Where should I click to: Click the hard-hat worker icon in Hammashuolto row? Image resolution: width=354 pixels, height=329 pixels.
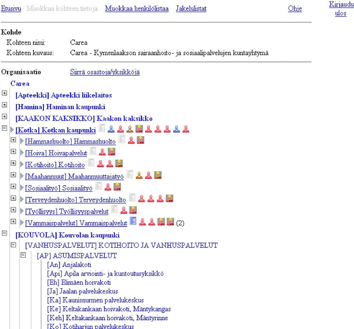click(x=140, y=140)
